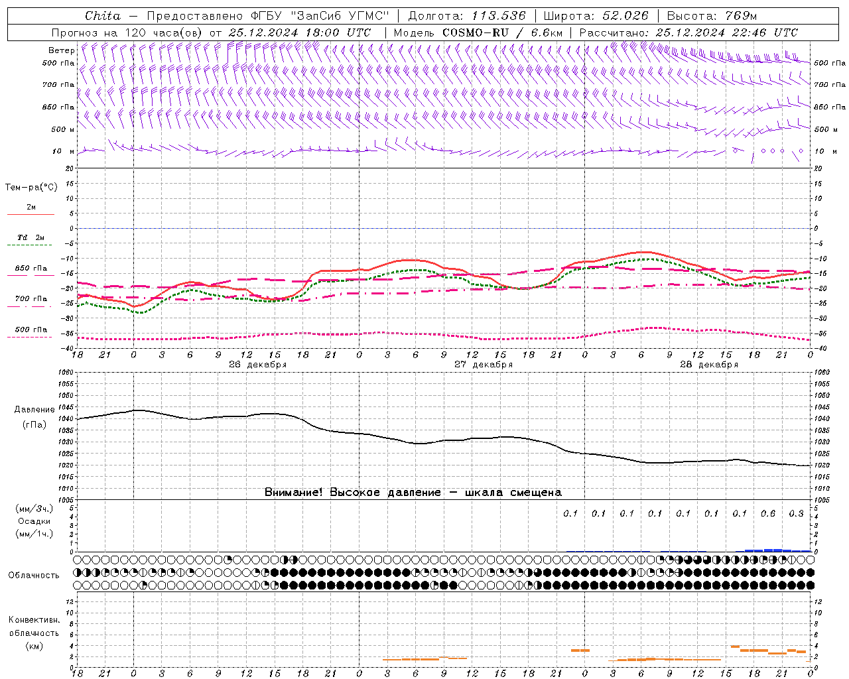Image resolution: width=849 pixels, height=679 pixels.
Task: Click the text Прогноз на 120 часа(ов)
Action: click(x=128, y=32)
